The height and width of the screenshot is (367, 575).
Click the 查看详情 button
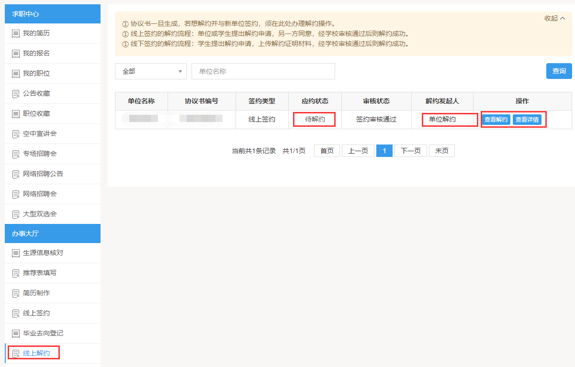click(527, 120)
